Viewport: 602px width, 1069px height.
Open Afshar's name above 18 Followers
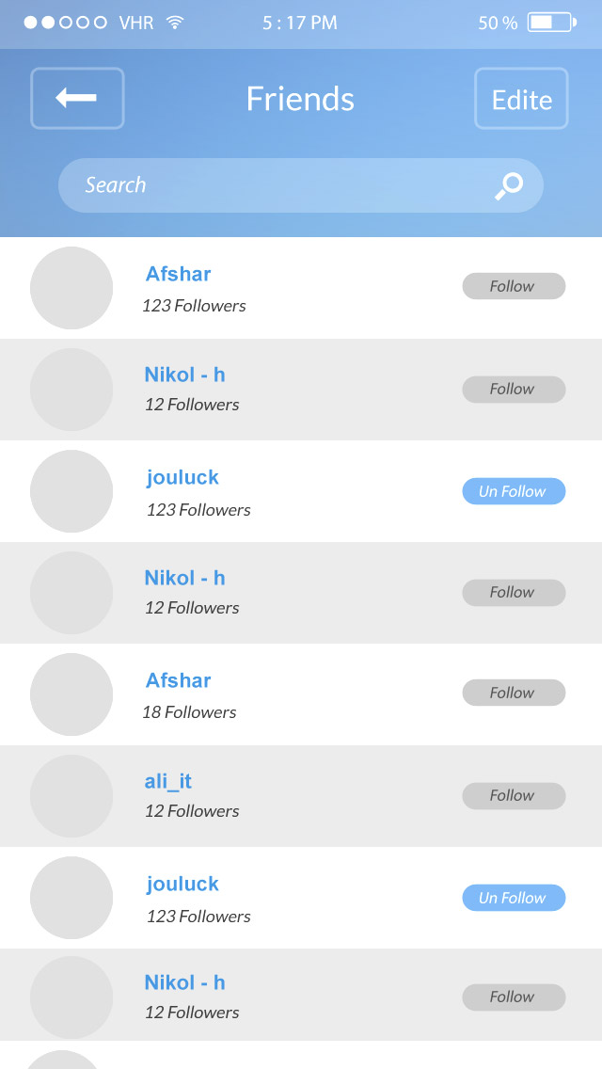tap(179, 680)
